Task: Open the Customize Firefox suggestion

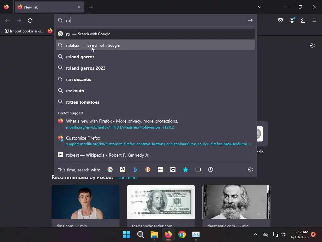Action: pos(155,141)
